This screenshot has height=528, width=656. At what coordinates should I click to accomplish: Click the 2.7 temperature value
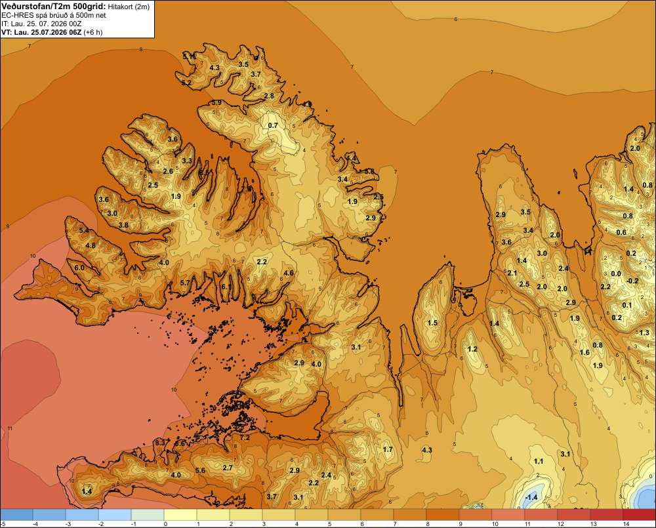pos(228,468)
